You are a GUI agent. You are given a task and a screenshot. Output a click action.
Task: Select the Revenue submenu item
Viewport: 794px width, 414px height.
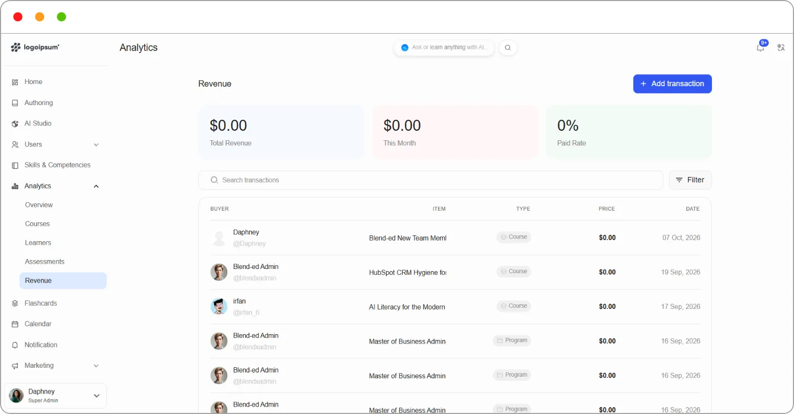pyautogui.click(x=63, y=281)
